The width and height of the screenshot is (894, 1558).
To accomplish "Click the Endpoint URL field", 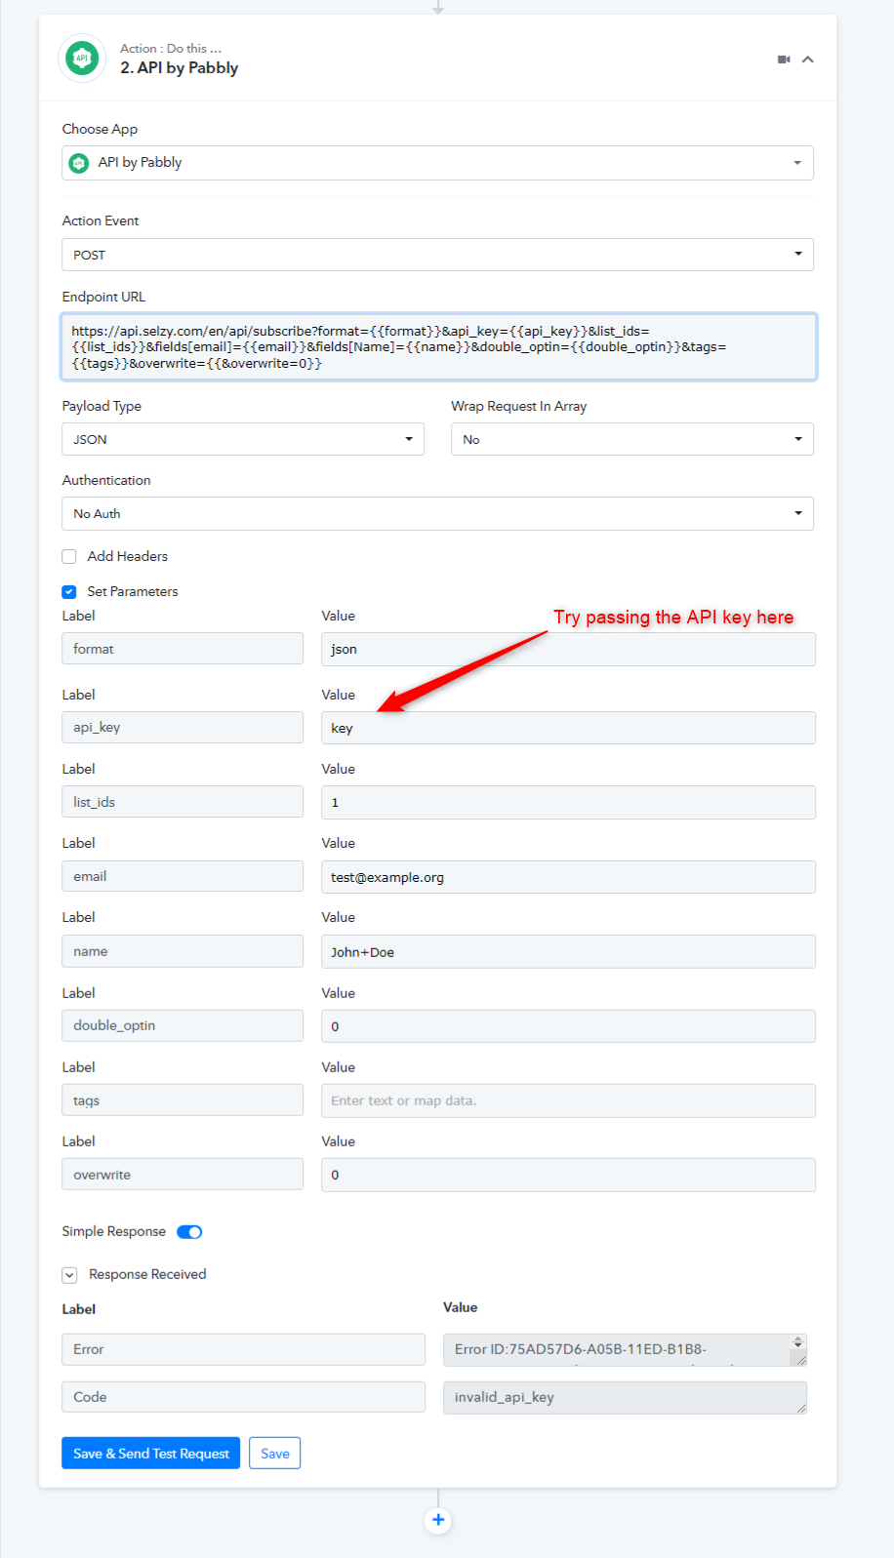I will tap(438, 346).
